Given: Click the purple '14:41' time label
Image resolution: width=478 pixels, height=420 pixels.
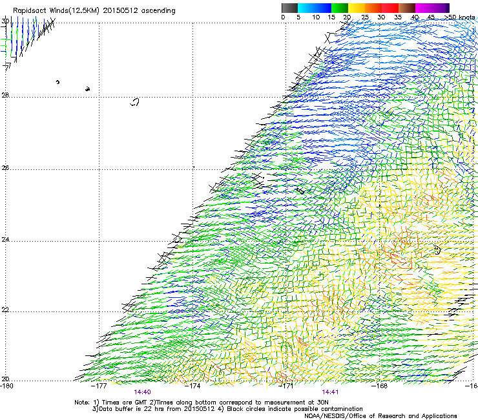Looking at the screenshot, I should (330, 392).
